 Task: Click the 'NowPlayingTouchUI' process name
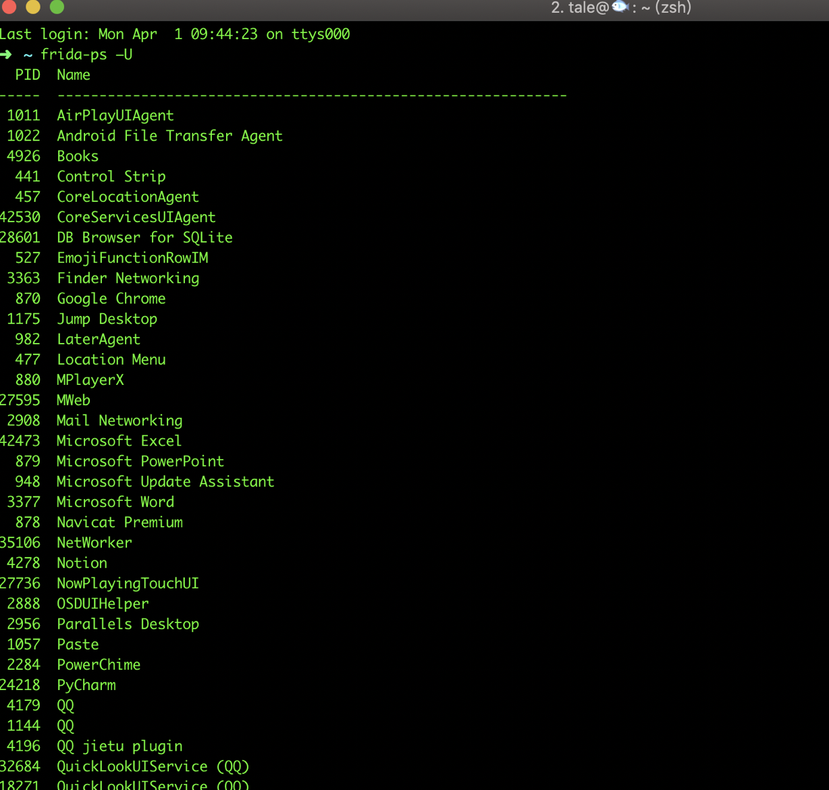point(128,583)
